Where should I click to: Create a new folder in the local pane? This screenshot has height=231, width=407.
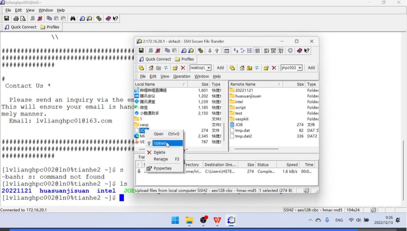(175, 68)
